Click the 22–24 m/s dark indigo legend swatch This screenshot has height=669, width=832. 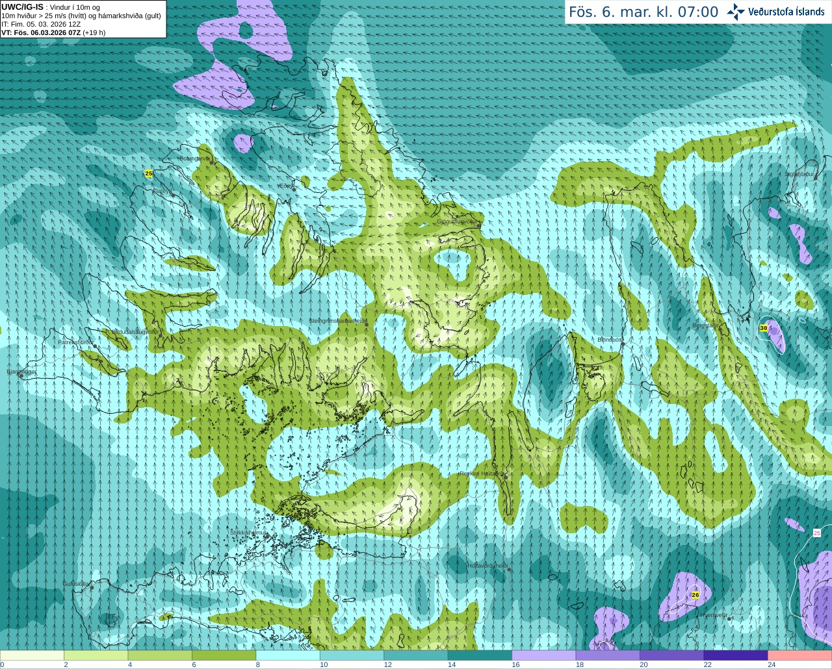point(736,655)
